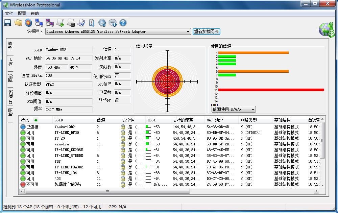Screen dimensions: 338x213
Task: Click the red crossed-computers toolbar icon
Action: coord(50,23)
